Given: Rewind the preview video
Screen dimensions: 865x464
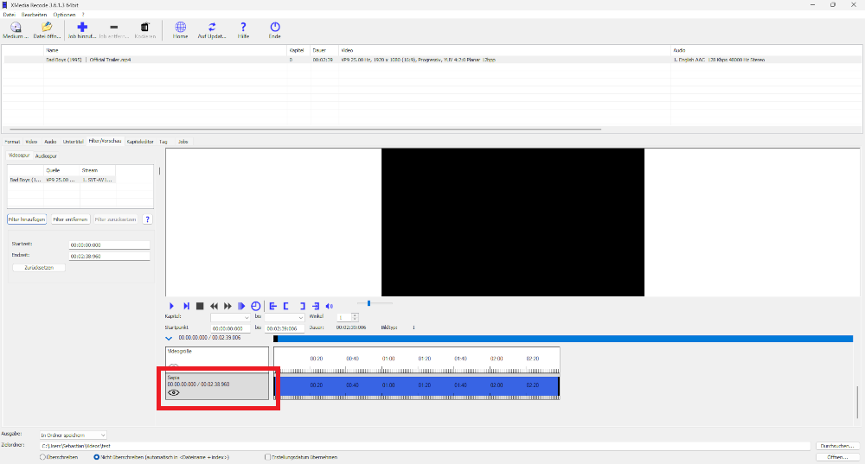Looking at the screenshot, I should [214, 306].
